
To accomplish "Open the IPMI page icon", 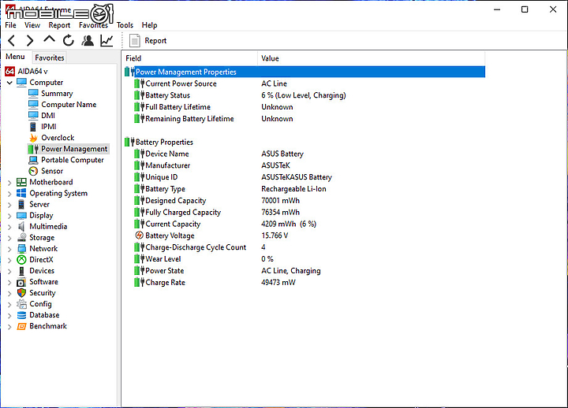I will tap(33, 127).
